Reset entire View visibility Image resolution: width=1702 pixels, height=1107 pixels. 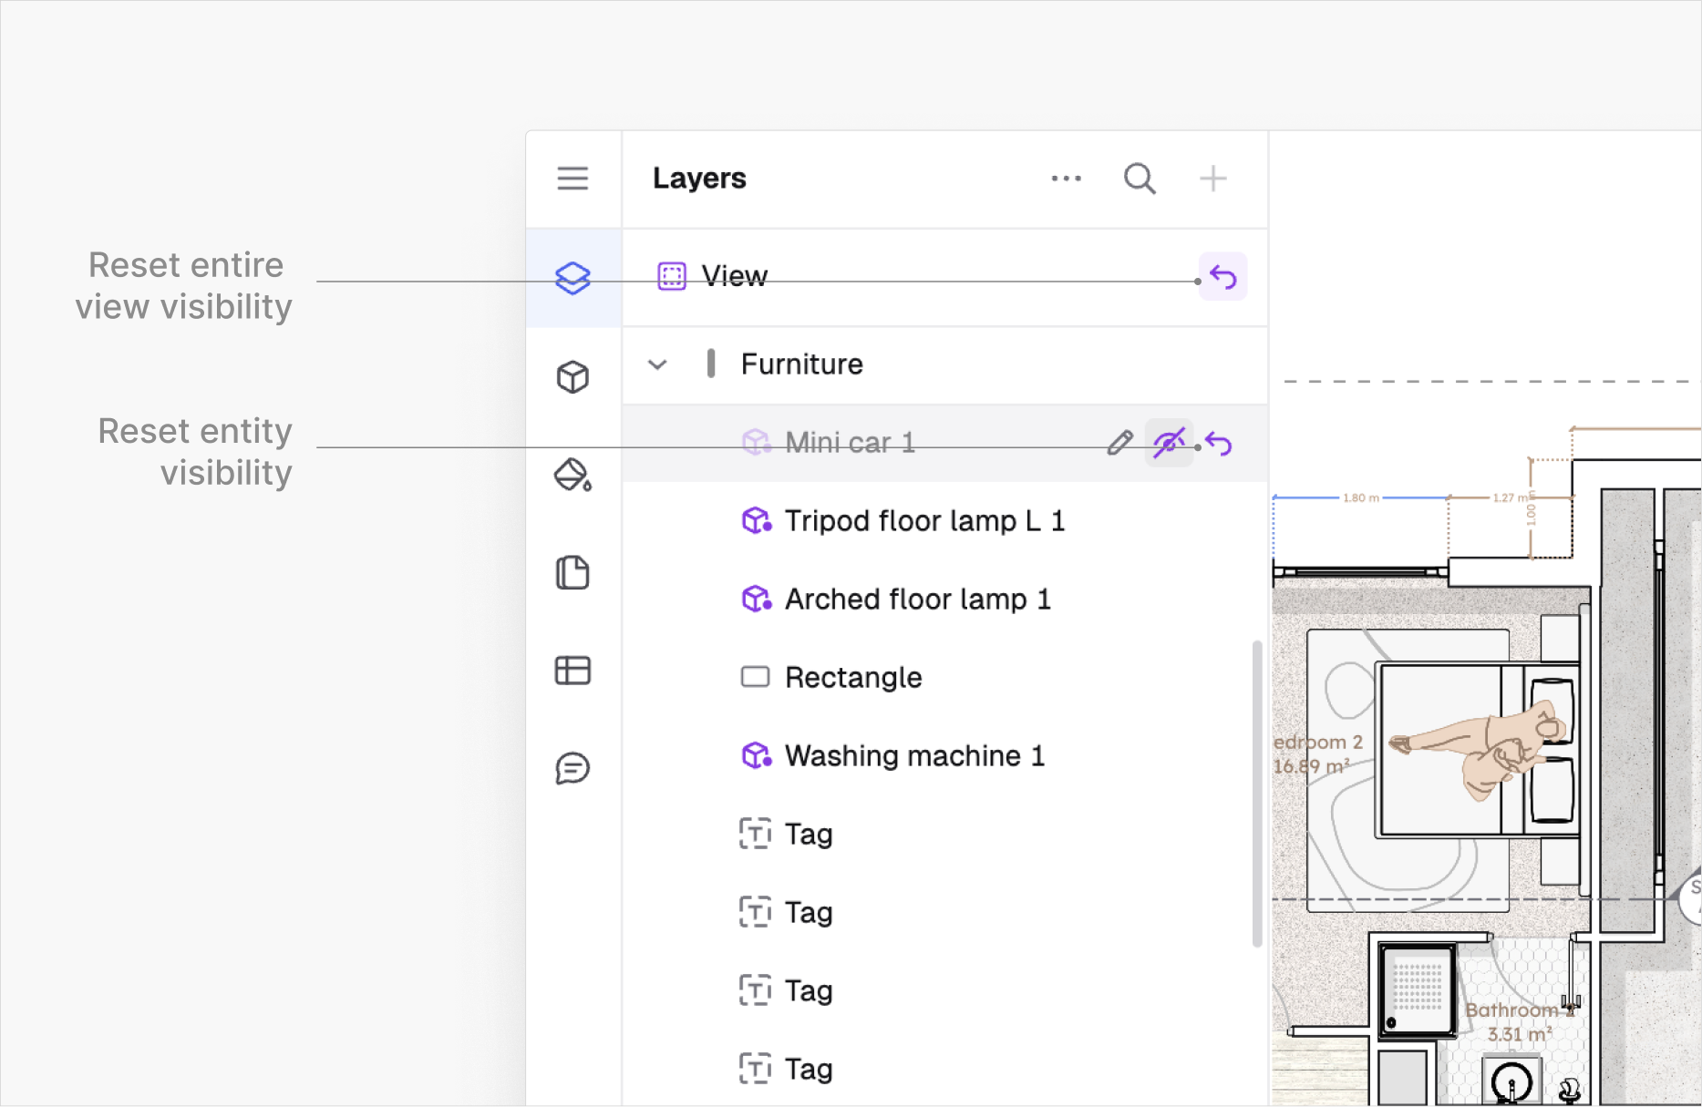[1223, 277]
